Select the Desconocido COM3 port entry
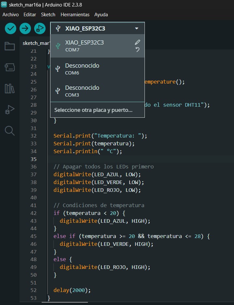Viewport: 234px width, 305px height. coord(97,91)
